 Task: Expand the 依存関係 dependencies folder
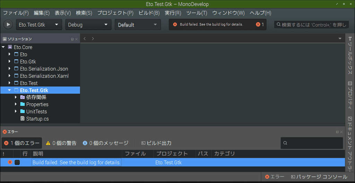(x=16, y=97)
